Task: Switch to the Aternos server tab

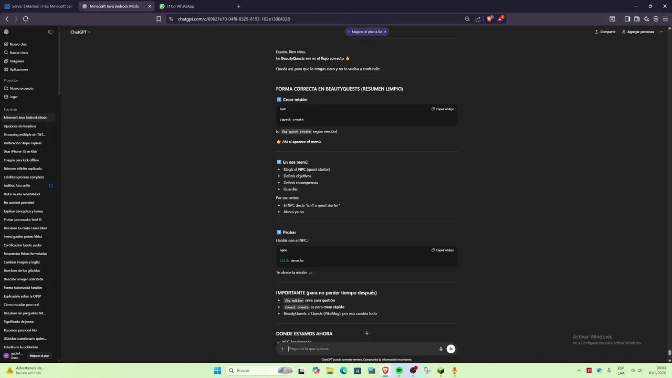Action: point(39,6)
